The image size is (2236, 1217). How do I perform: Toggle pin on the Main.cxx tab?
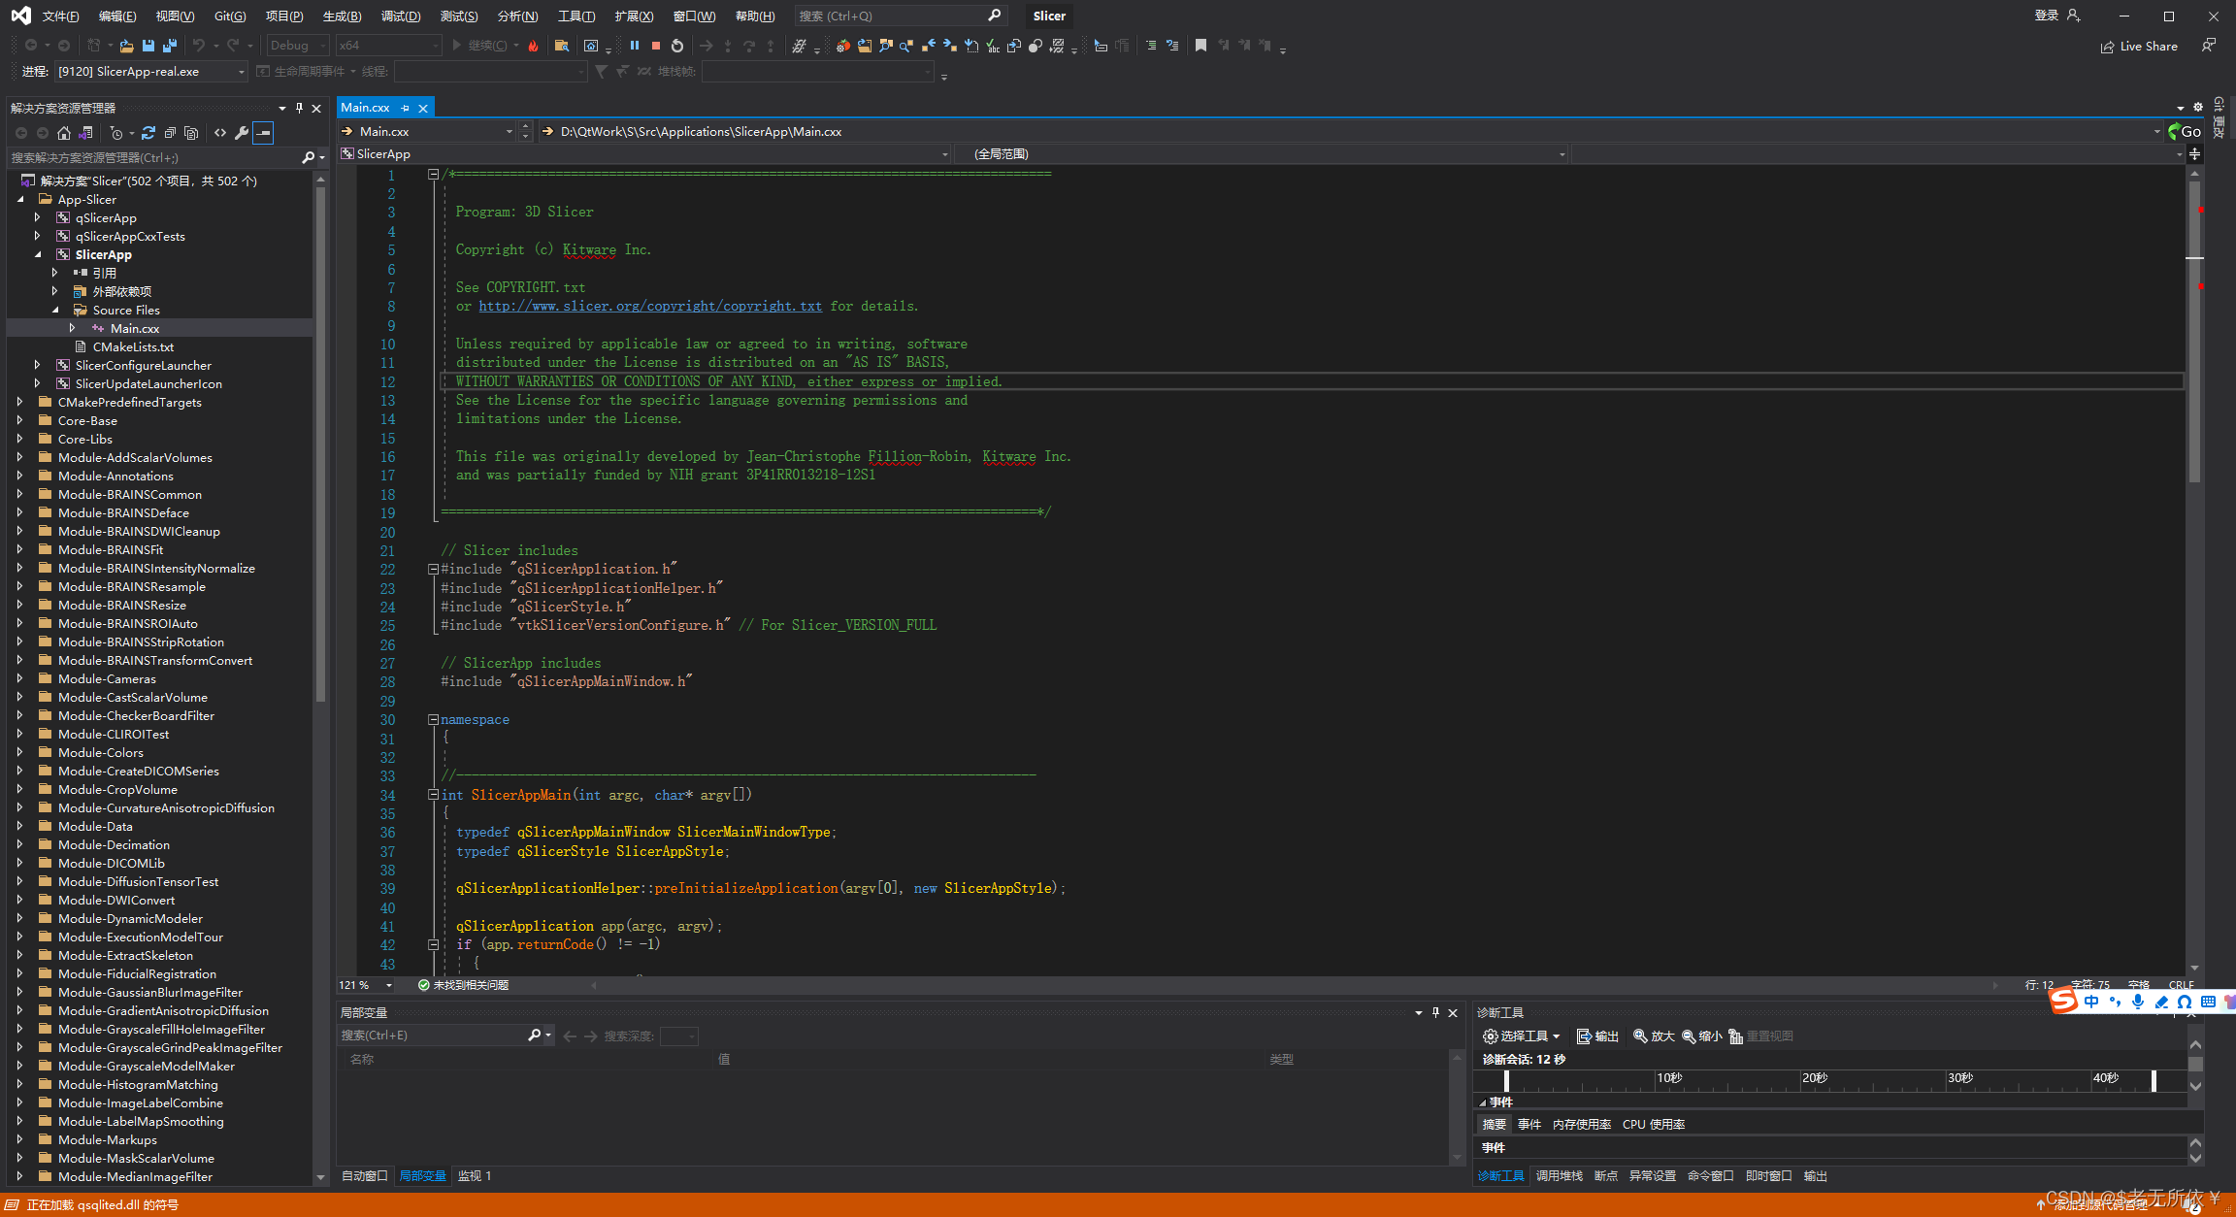click(406, 108)
